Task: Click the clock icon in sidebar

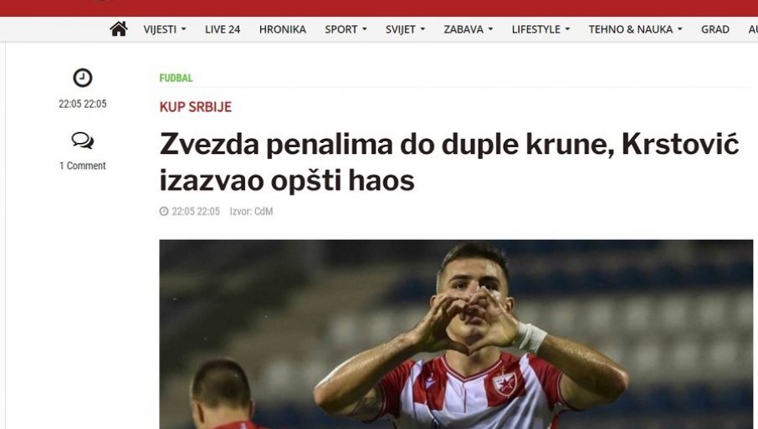Action: click(x=83, y=78)
